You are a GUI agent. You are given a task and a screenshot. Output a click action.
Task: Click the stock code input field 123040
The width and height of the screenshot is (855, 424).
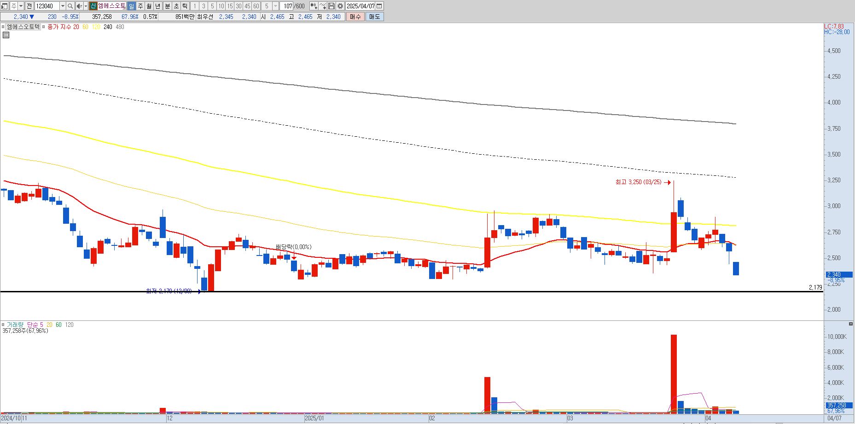pos(47,6)
